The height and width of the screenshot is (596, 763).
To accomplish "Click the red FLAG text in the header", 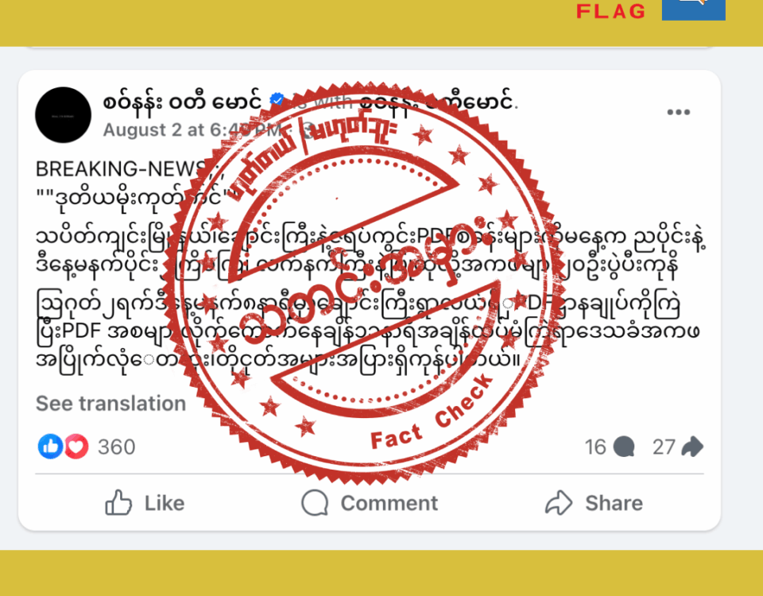I will [611, 11].
